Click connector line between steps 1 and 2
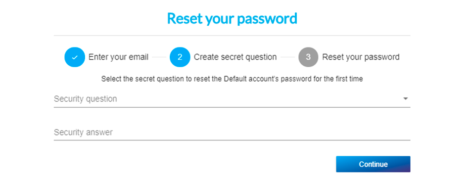 [159, 57]
